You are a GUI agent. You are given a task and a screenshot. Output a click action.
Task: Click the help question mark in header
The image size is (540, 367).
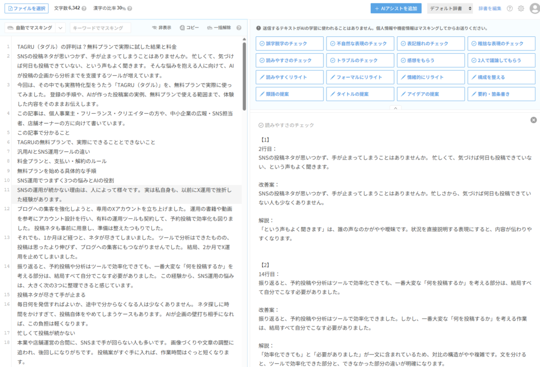(x=510, y=8)
